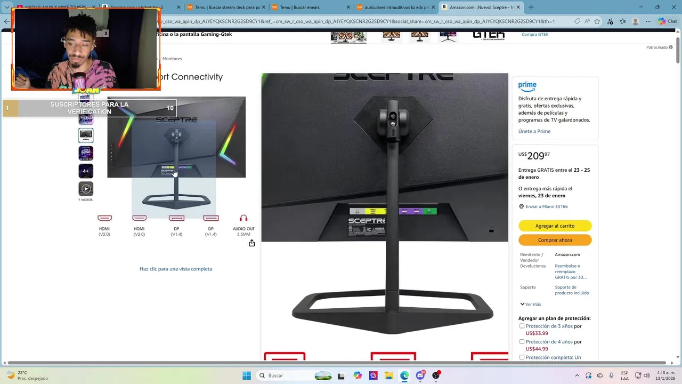Screen dimensions: 682x384
Task: Check 'Protección completa' checkbox
Action: pyautogui.click(x=522, y=357)
